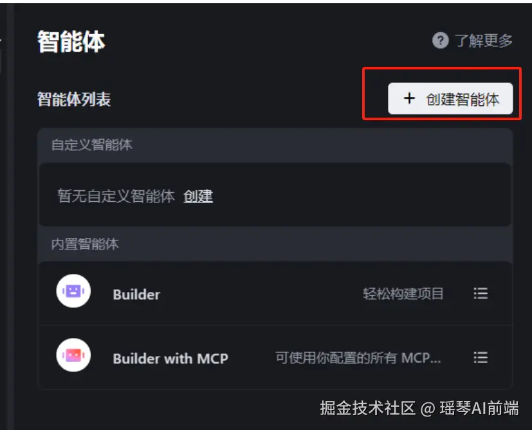The image size is (532, 430).
Task: Open the 了解更多 learn more link
Action: pos(483,40)
